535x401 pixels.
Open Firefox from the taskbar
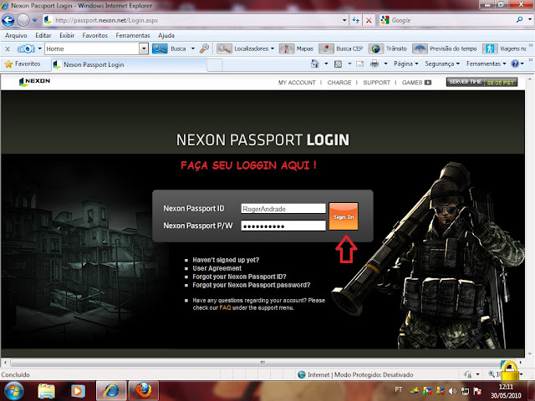143,390
